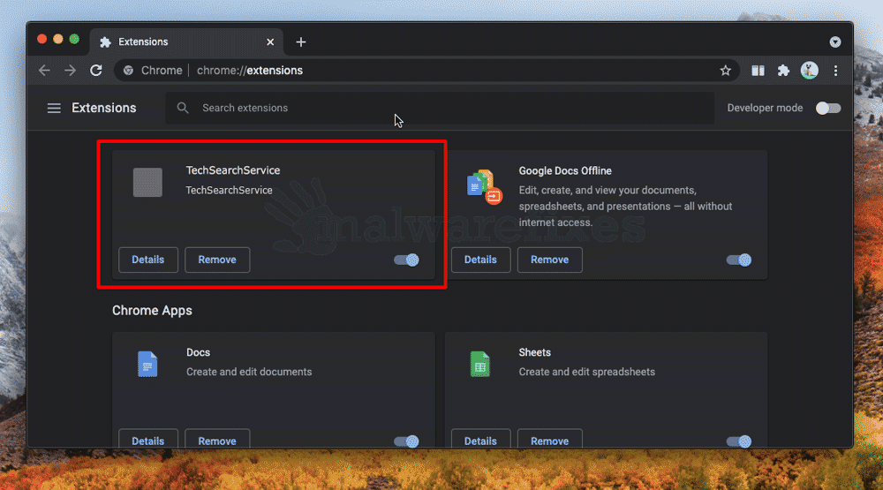The width and height of the screenshot is (883, 490).
Task: Open Details for Google Docs Offline
Action: [x=480, y=260]
